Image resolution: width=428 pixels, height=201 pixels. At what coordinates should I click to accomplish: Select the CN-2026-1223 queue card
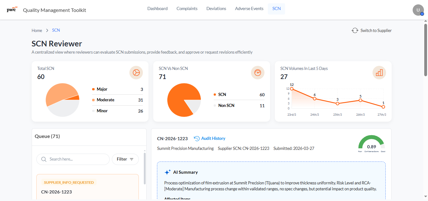pos(87,187)
